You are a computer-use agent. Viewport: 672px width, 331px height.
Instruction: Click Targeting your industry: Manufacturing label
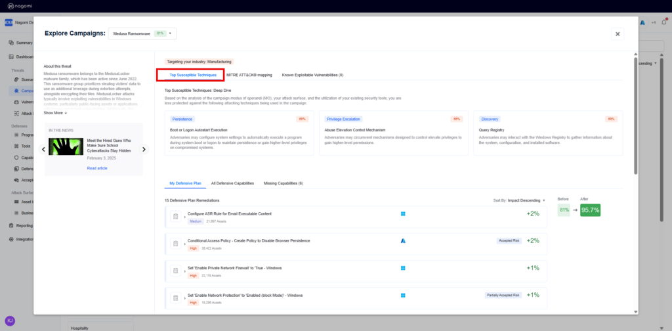click(199, 62)
